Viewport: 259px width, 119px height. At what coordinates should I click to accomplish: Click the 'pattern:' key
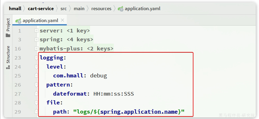click(x=59, y=85)
